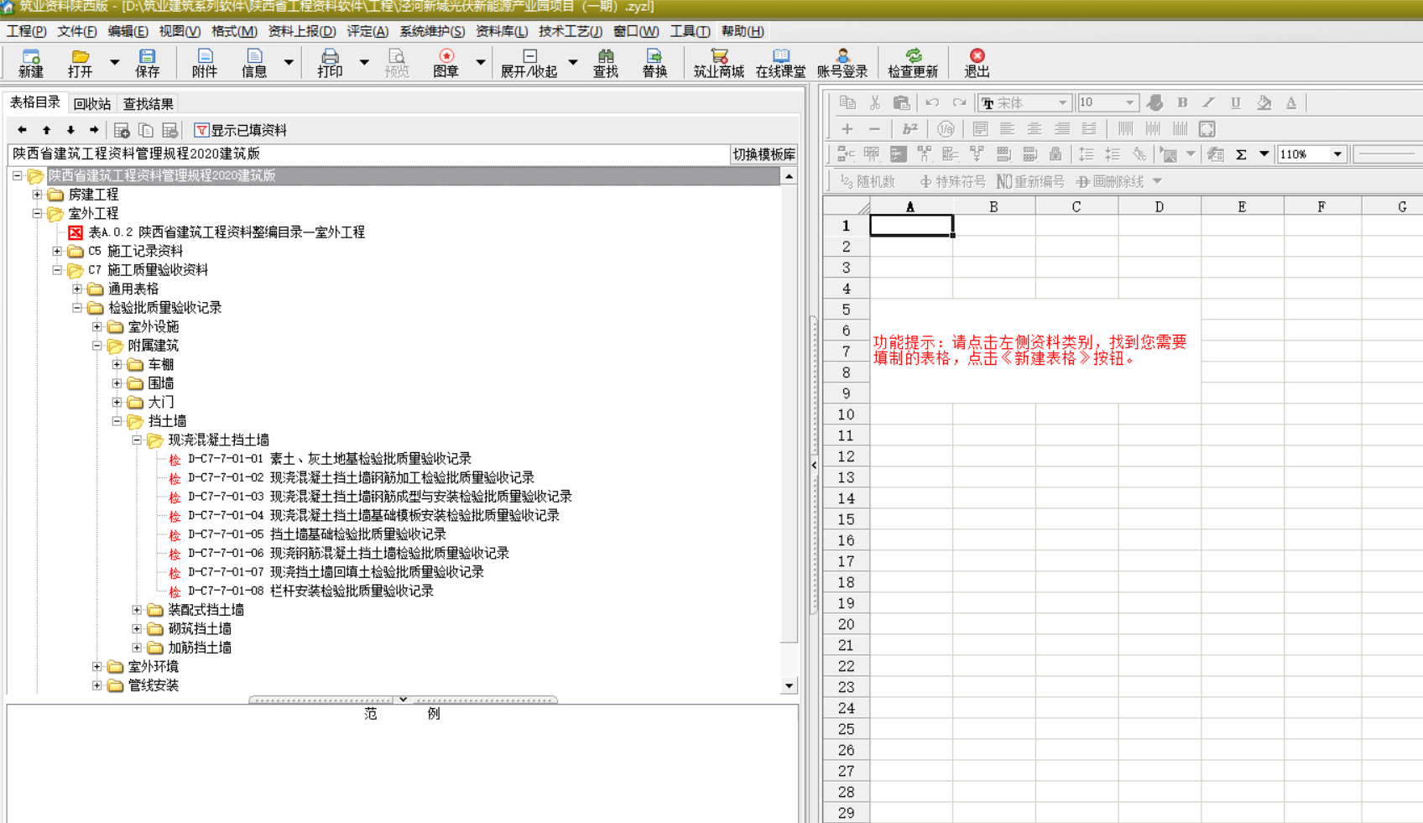The height and width of the screenshot is (823, 1423).
Task: Click the 账号登录 account login icon
Action: pos(842,63)
